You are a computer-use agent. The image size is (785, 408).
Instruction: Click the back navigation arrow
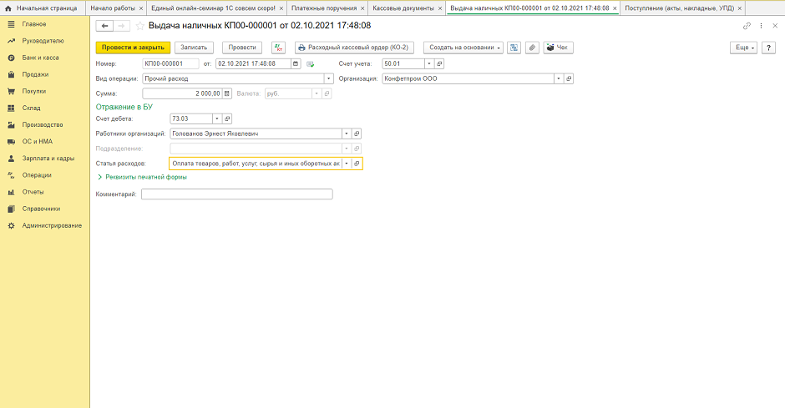click(x=106, y=27)
